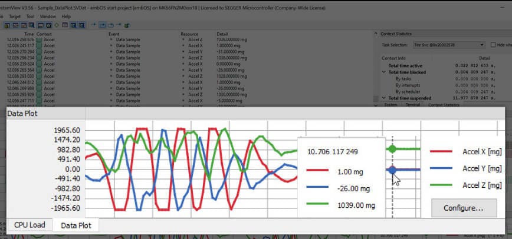Image resolution: width=512 pixels, height=239 pixels.
Task: Click the Configure... button
Action: 462,208
